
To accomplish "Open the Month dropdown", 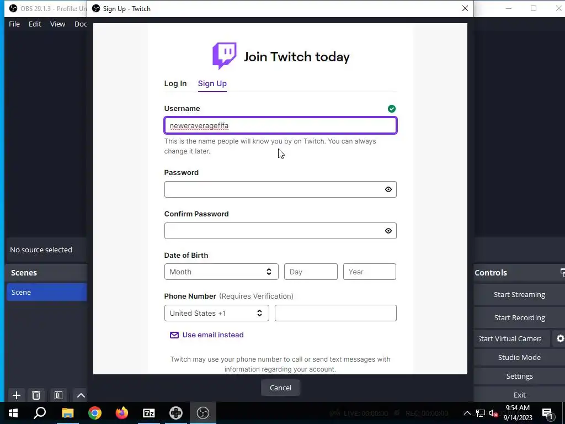I will [x=221, y=272].
